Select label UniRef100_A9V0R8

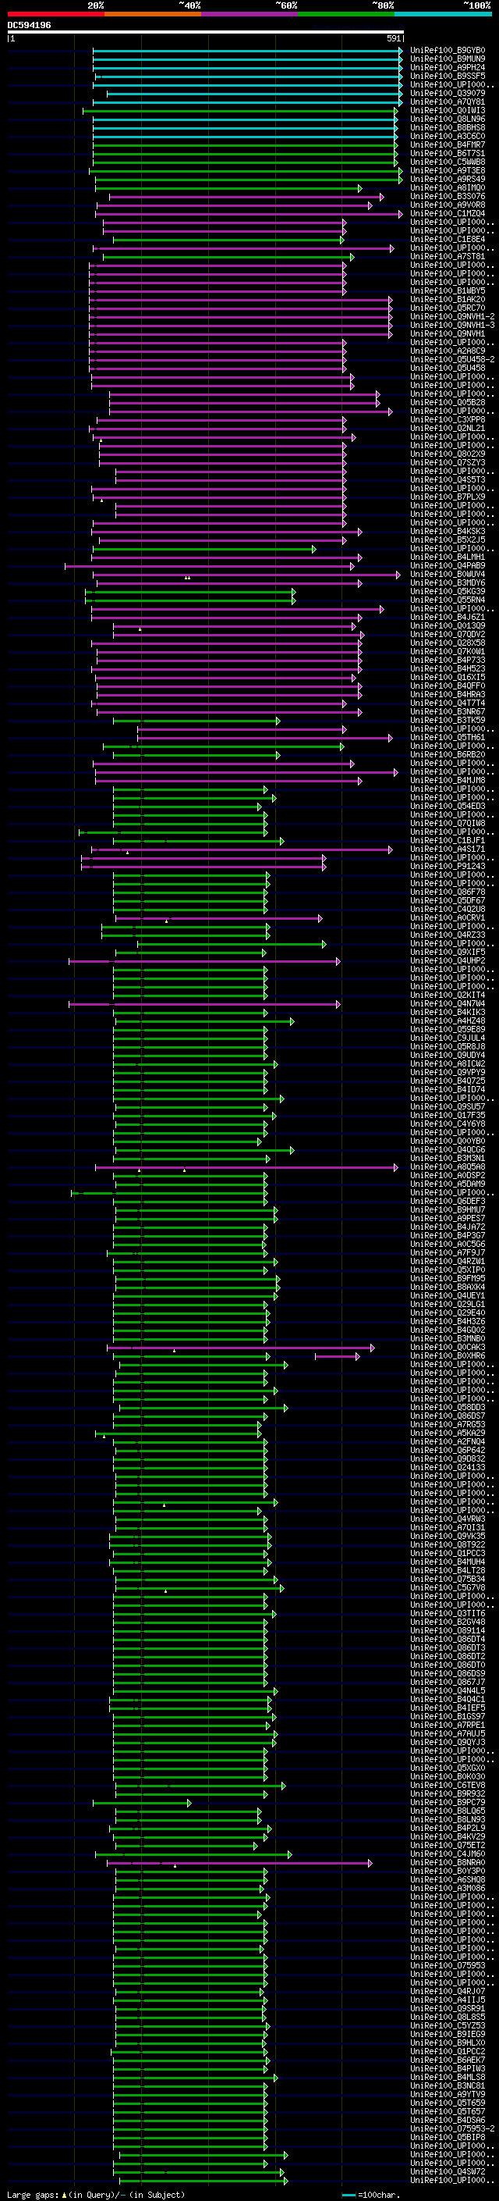pos(448,205)
